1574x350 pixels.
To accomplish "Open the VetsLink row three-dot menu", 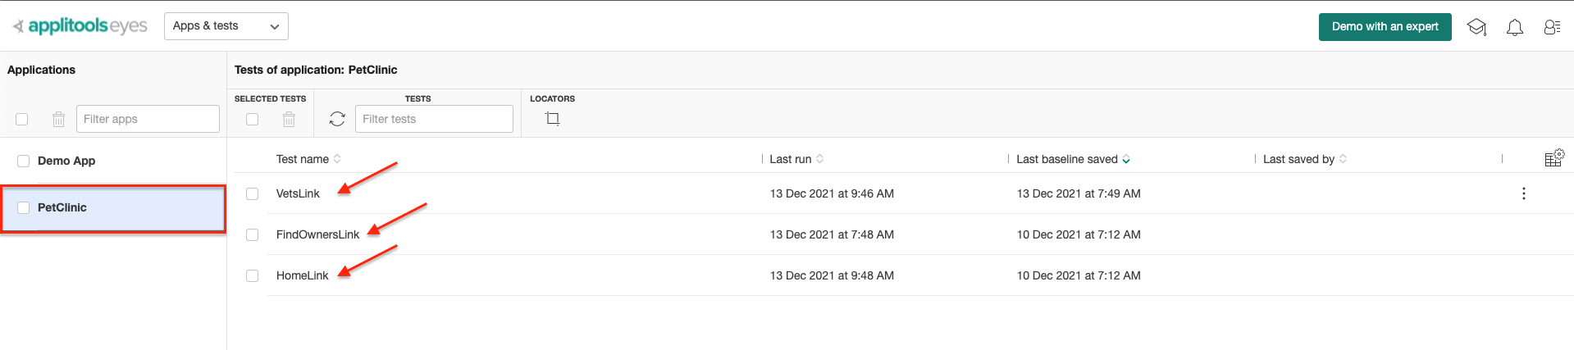I will click(1524, 193).
